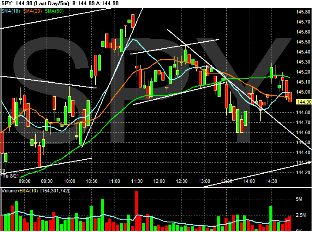The image size is (312, 232).
Task: Click the 145.10 price axis label
Action: (x=303, y=82)
